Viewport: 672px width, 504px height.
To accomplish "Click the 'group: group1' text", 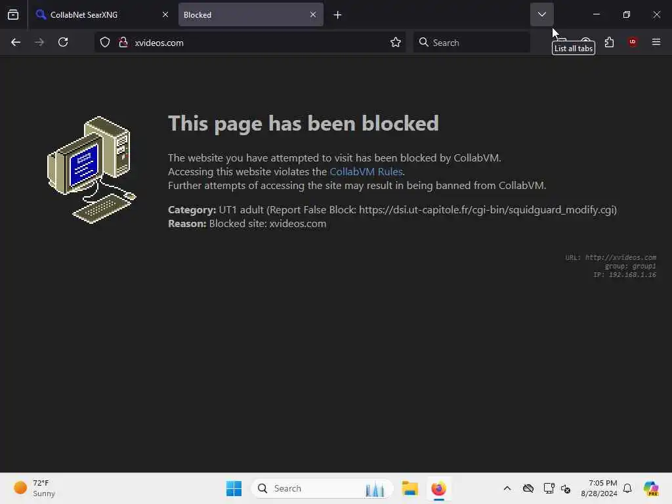I will 631,266.
